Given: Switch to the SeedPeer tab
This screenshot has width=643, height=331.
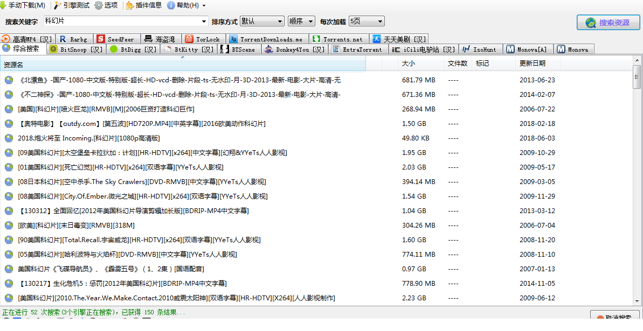Looking at the screenshot, I should [x=117, y=39].
